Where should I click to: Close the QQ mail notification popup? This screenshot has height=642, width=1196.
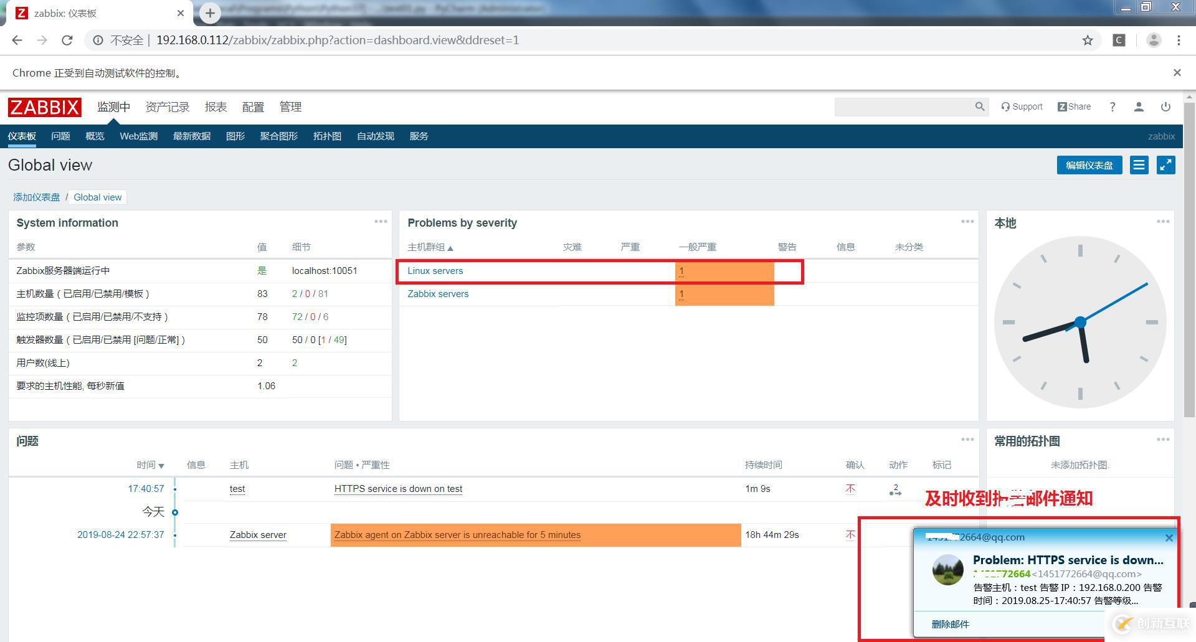1169,538
